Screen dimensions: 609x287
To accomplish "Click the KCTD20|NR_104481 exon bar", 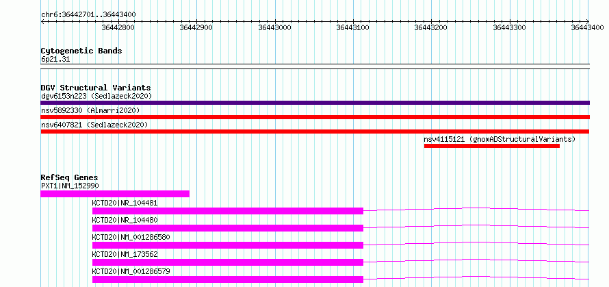I will 228,211.
